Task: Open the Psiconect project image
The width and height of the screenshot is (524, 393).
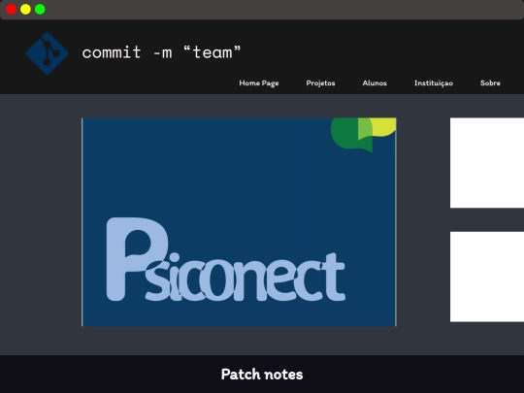Action: click(239, 222)
